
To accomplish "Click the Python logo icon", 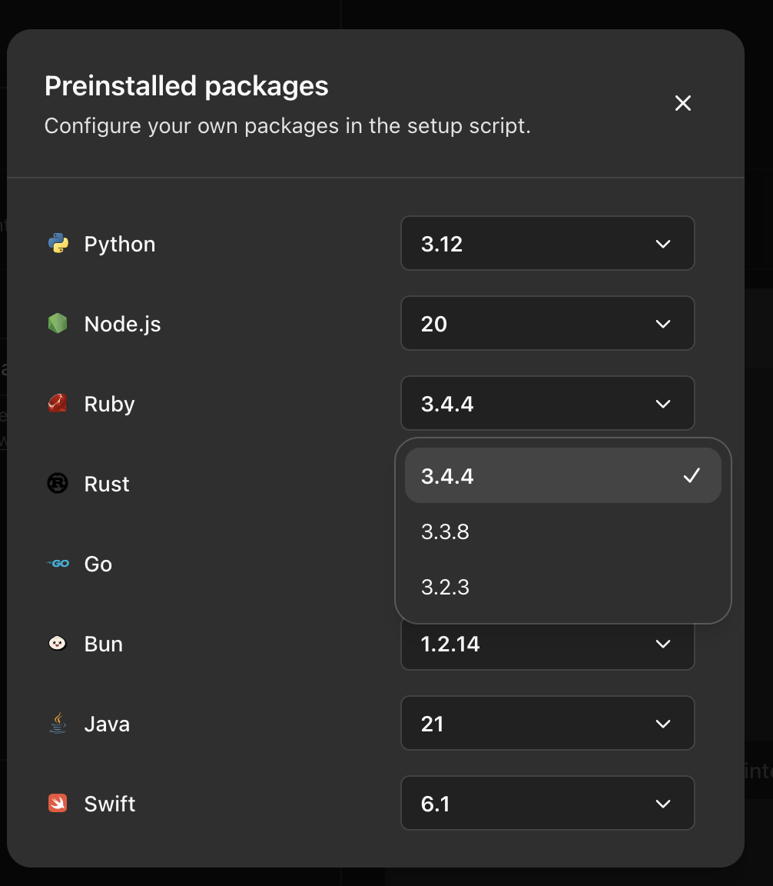I will 58,244.
